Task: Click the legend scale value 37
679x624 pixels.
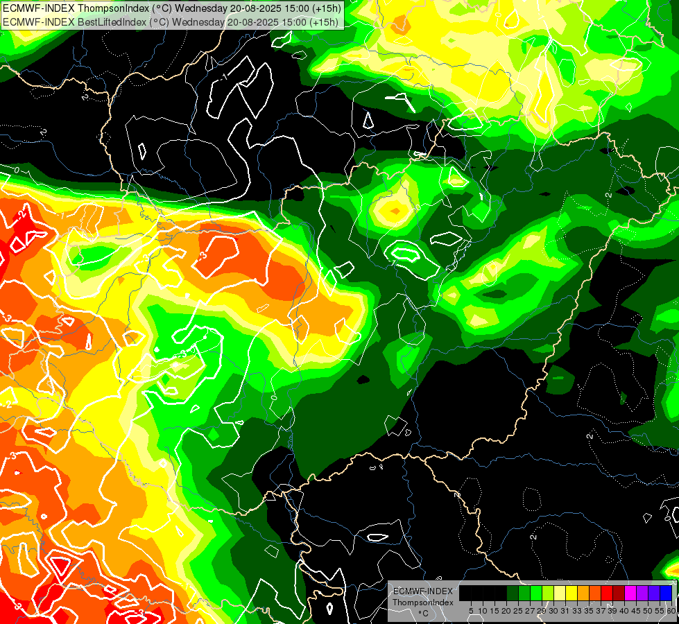Action: pos(601,611)
